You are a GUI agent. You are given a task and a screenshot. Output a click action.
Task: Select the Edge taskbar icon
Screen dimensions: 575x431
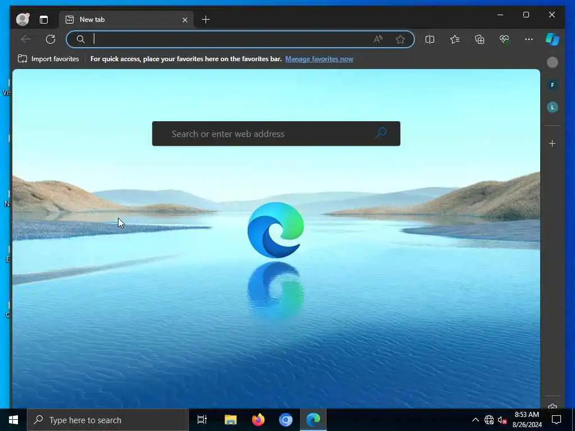point(313,420)
